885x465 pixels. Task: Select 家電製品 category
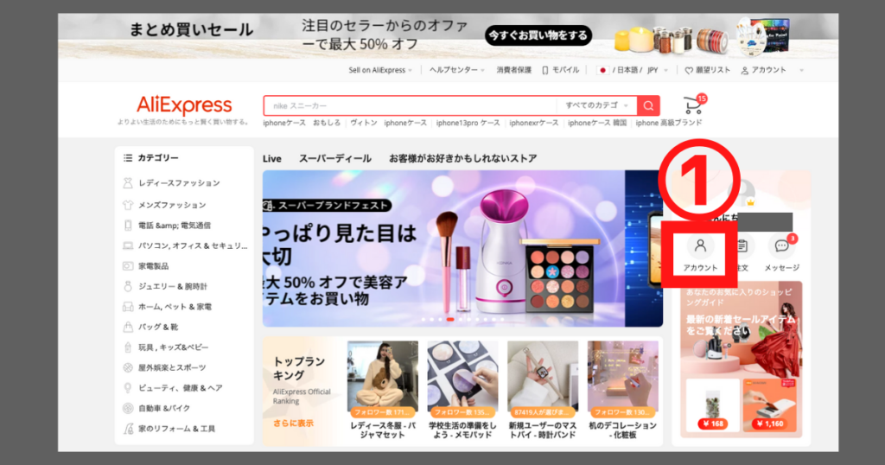(154, 266)
